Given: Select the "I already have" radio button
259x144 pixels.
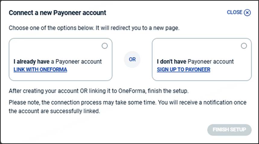Looking at the screenshot, I should click(104, 46).
